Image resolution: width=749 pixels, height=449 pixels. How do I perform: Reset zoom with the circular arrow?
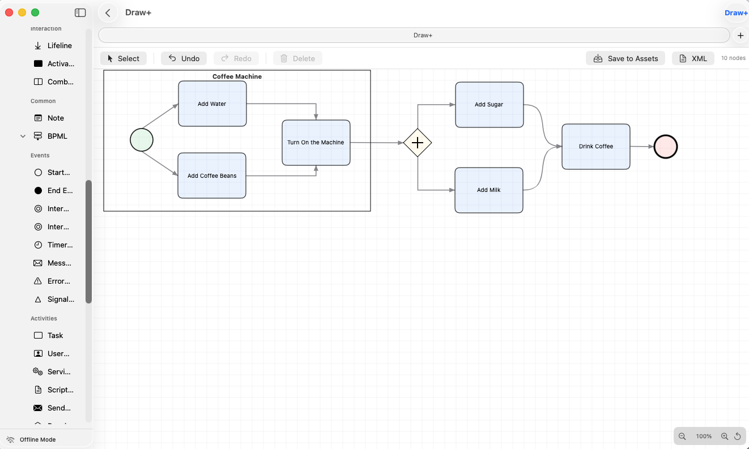(738, 437)
